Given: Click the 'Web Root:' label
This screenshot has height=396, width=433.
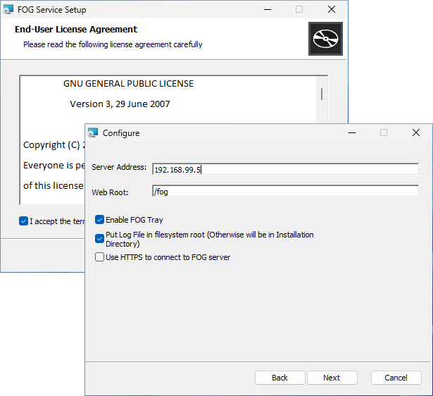Looking at the screenshot, I should point(110,192).
